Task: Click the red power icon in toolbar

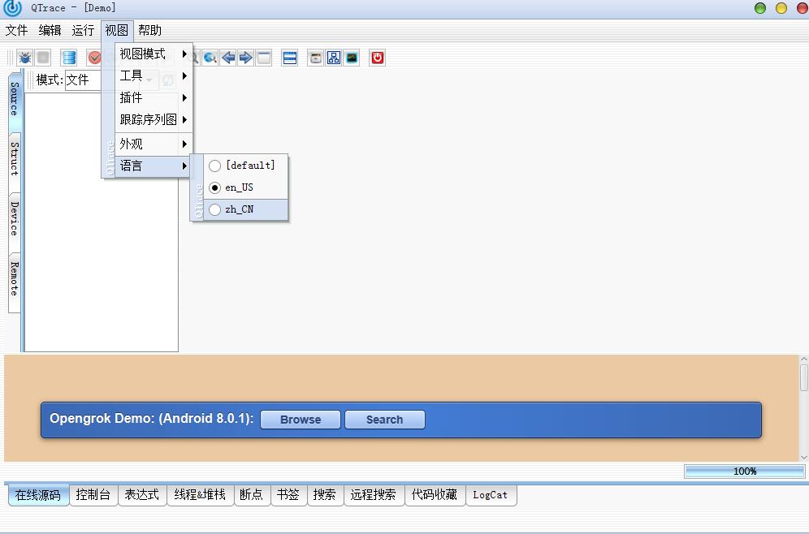Action: pyautogui.click(x=377, y=58)
